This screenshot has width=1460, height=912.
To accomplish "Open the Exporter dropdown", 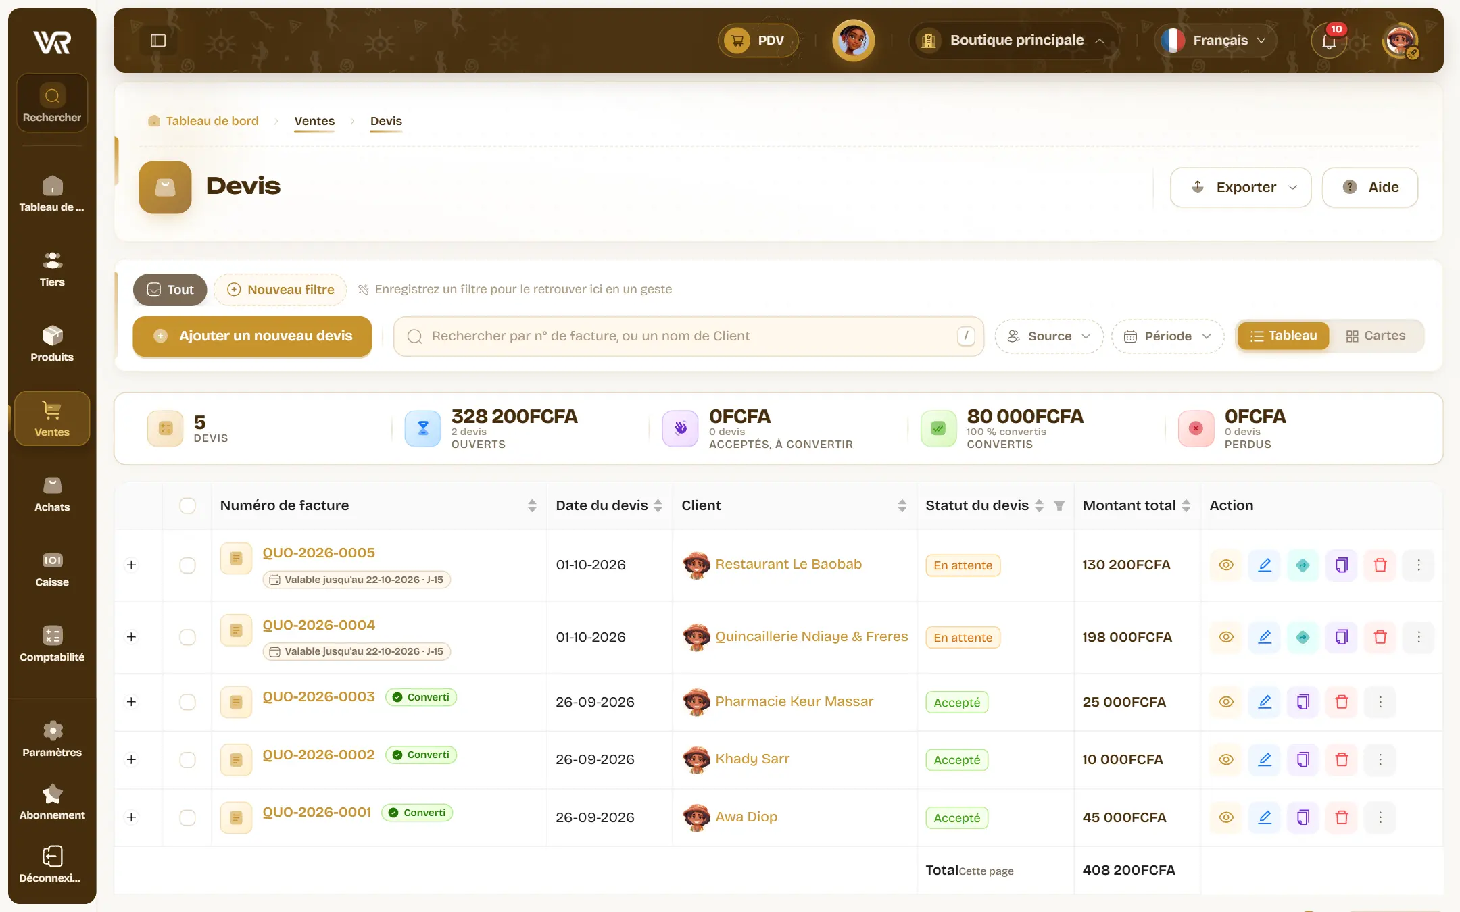I will [1241, 187].
